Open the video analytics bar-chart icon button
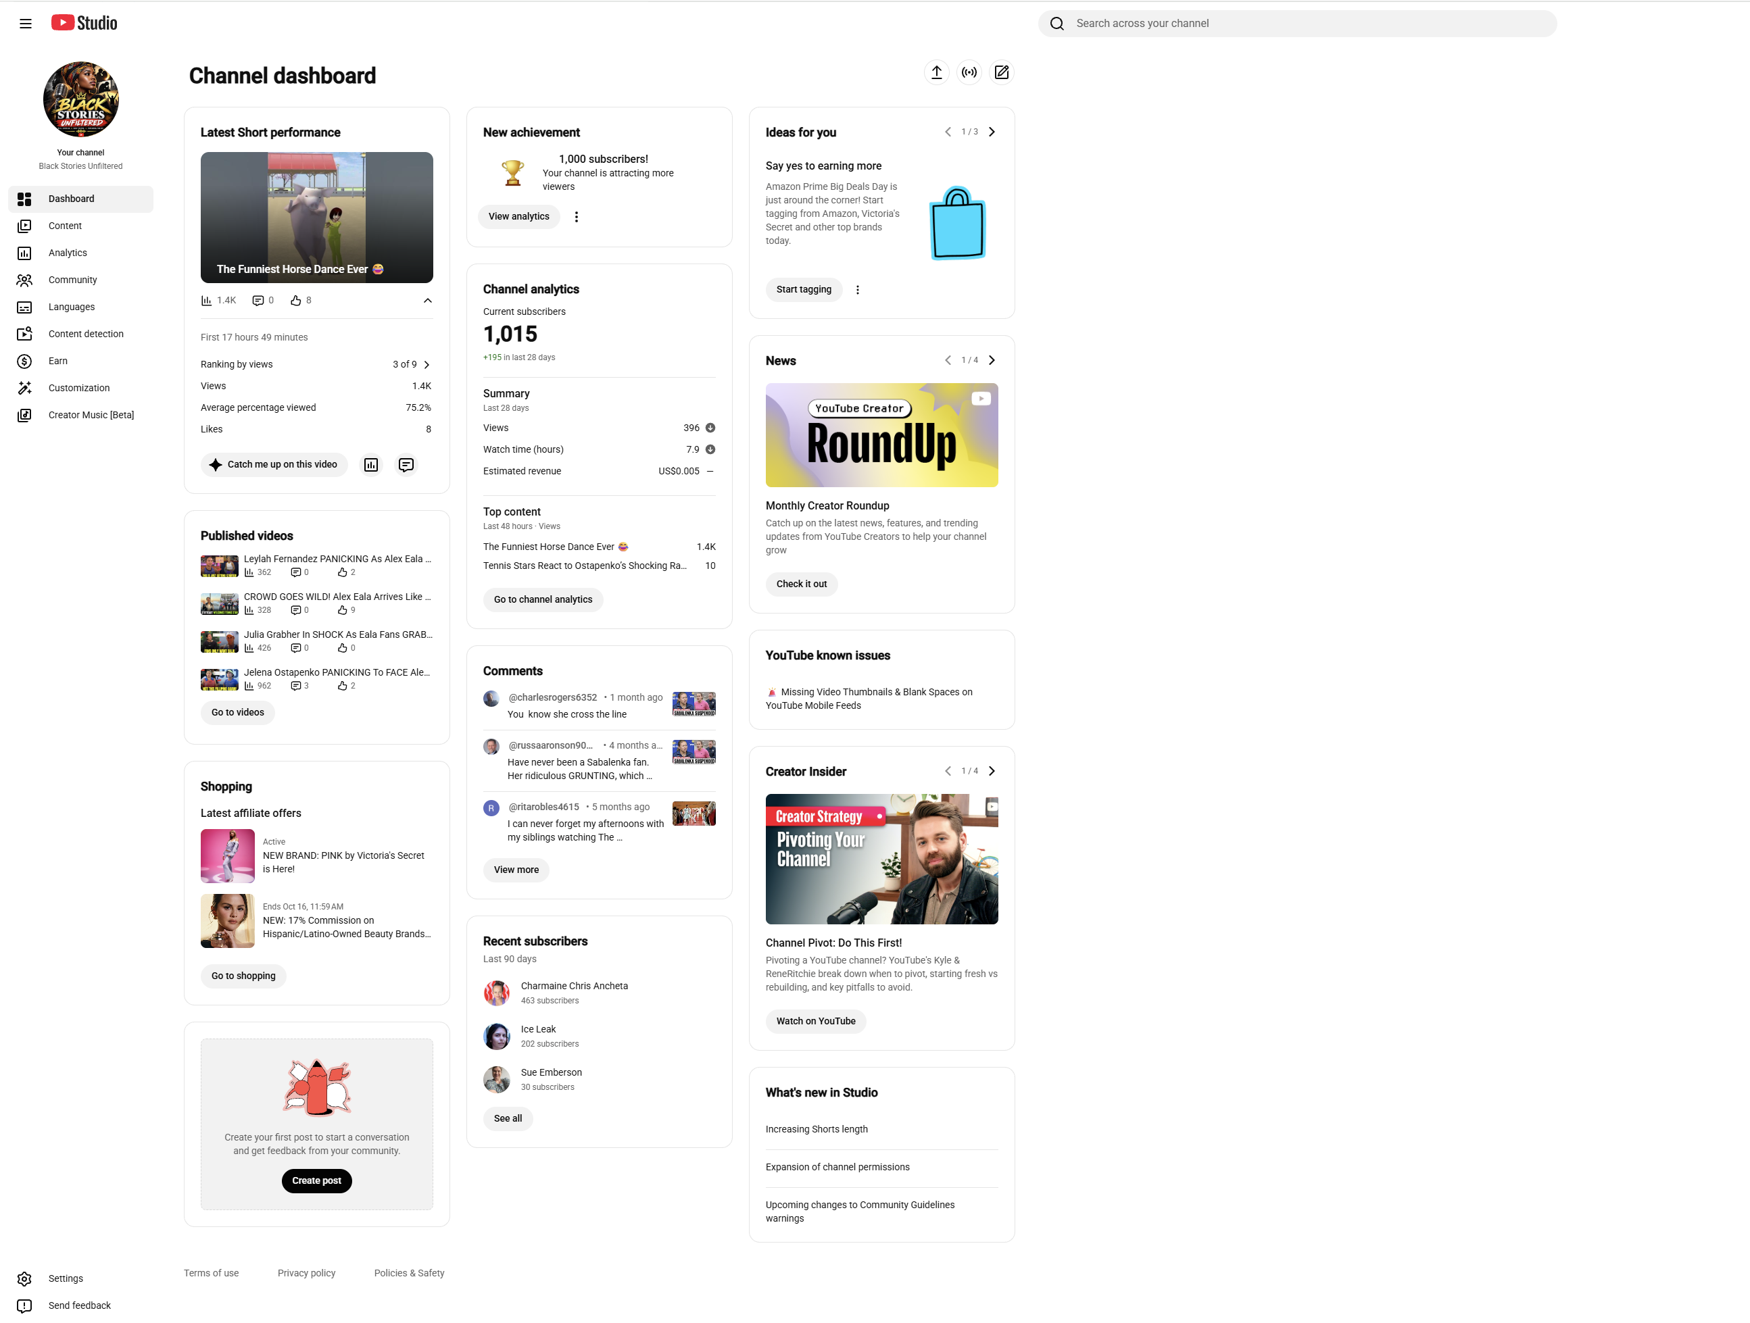The height and width of the screenshot is (1323, 1750). (x=371, y=465)
